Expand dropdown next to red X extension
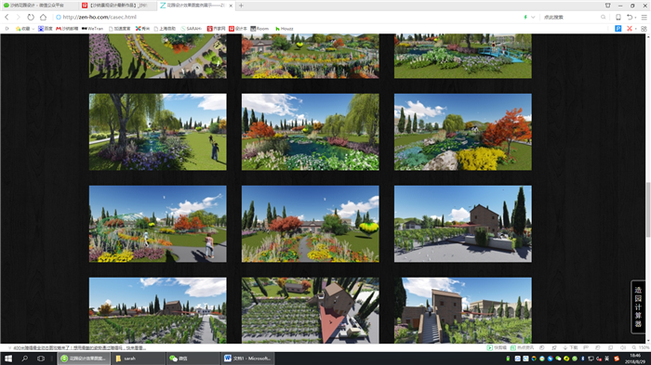Viewport: 651px width, 365px height. coord(635,29)
